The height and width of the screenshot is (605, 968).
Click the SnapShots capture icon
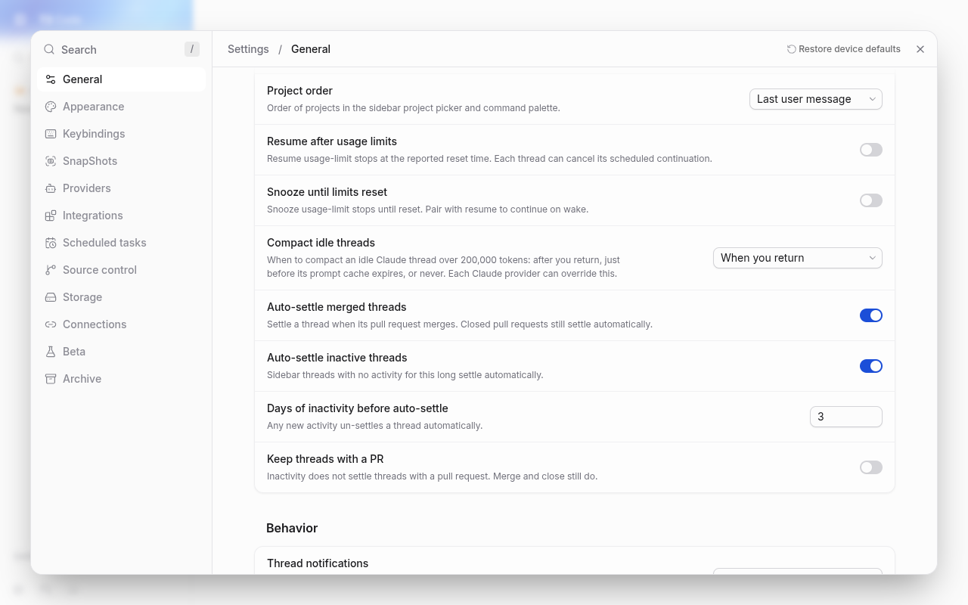[51, 161]
